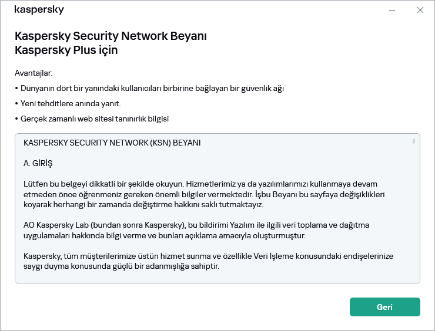
Task: Select the 'Yeni tehditlere anında yanıt' bullet
Action: coord(69,103)
